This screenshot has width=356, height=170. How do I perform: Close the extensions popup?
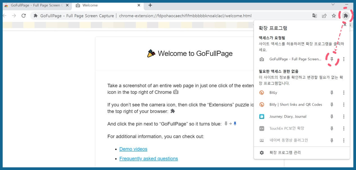click(345, 25)
